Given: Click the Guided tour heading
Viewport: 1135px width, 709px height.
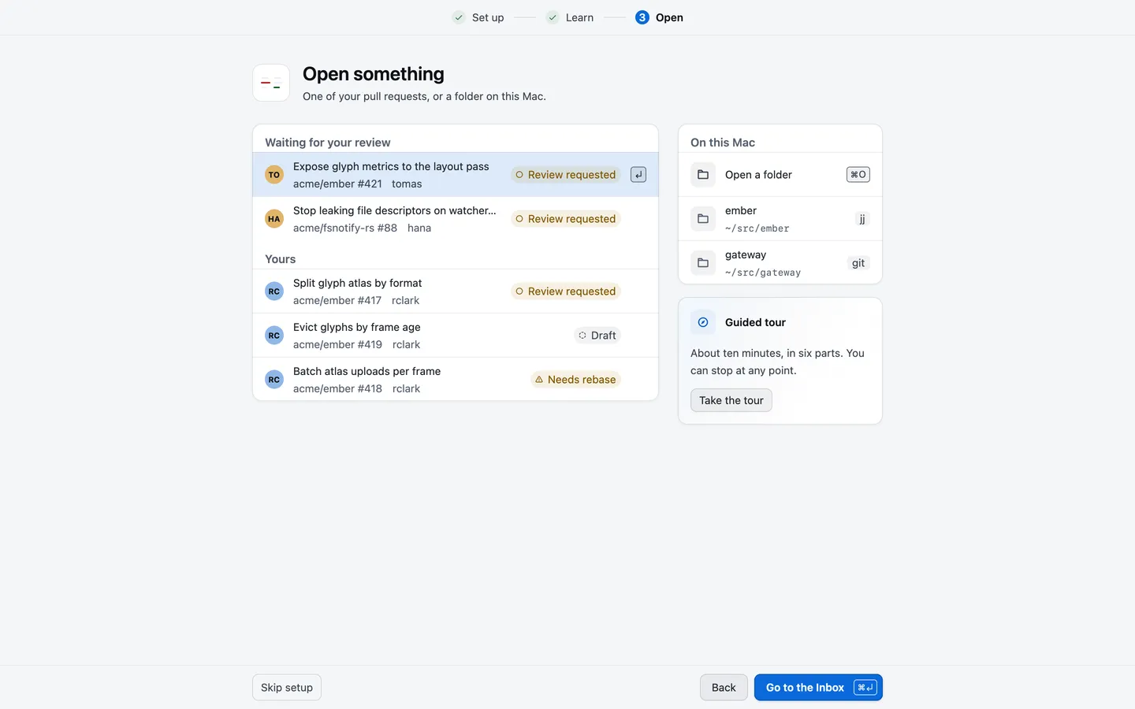Looking at the screenshot, I should (755, 322).
